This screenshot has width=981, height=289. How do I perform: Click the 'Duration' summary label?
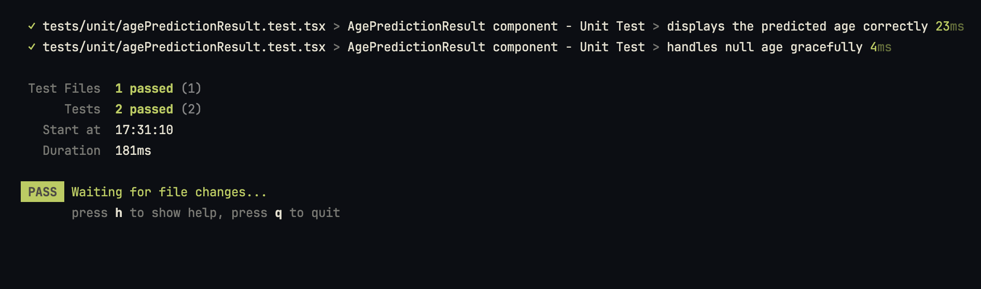tap(72, 151)
